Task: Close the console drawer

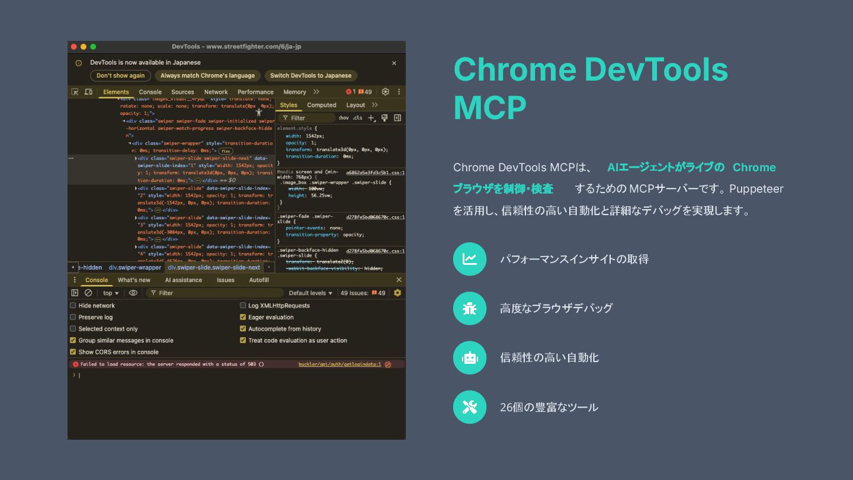Action: tap(399, 280)
